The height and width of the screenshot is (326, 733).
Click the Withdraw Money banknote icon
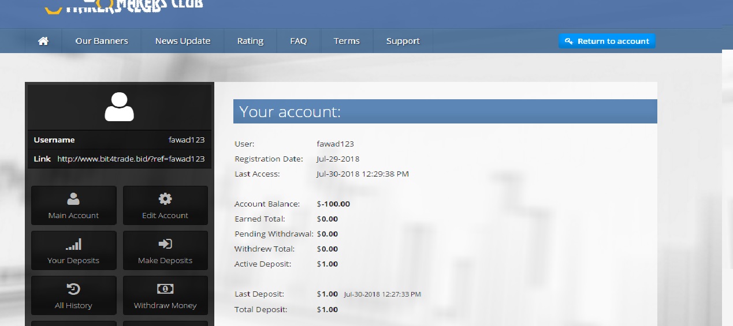coord(165,289)
